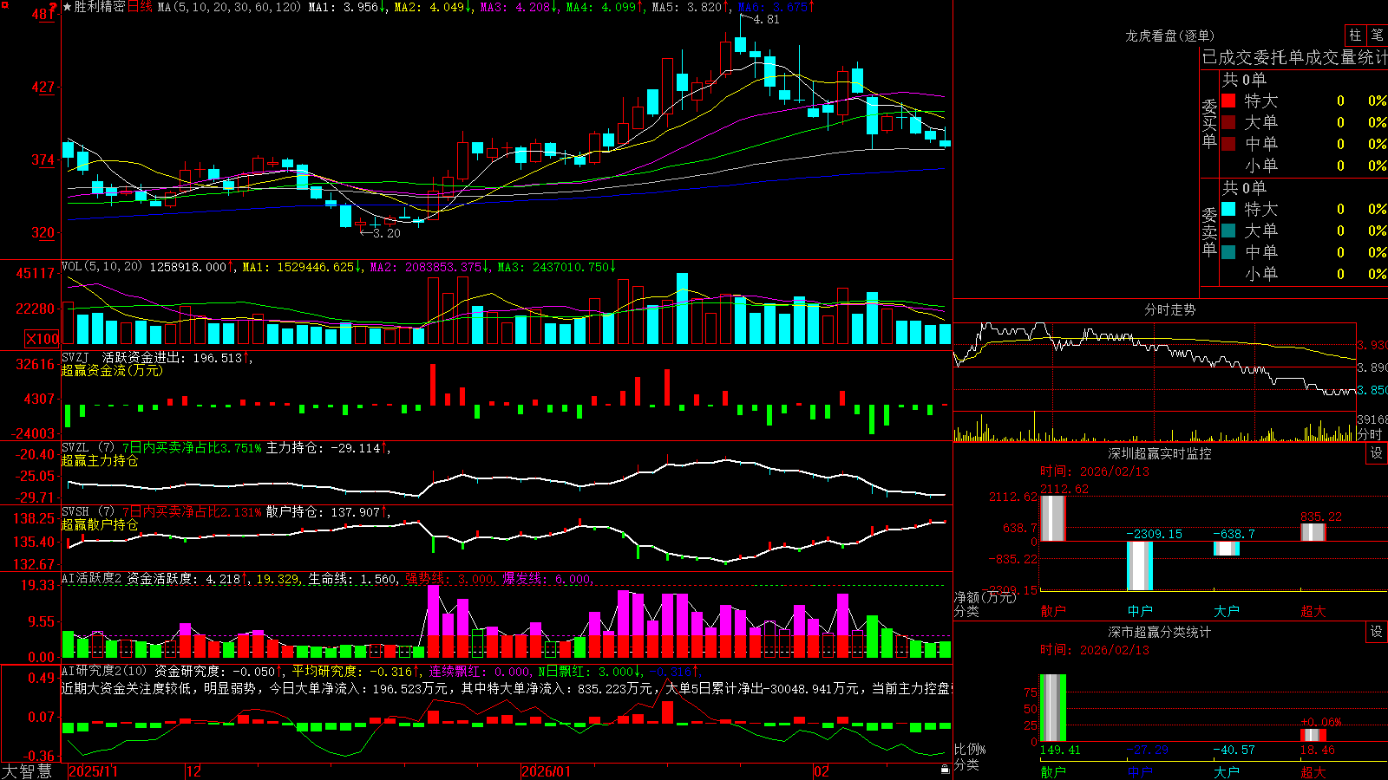Click the lock icon at chart bottom right
Screen dimensions: 1388x780
tap(945, 770)
